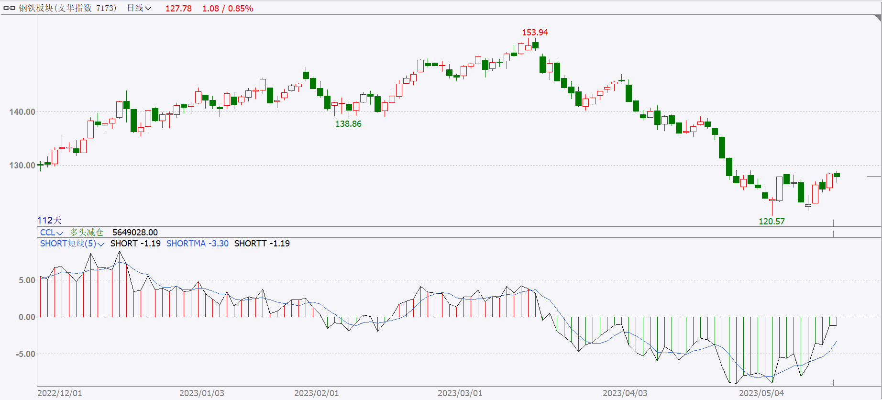Viewport: 882px width, 400px height.
Task: Click the CCL value 5649028.00
Action: [x=135, y=233]
